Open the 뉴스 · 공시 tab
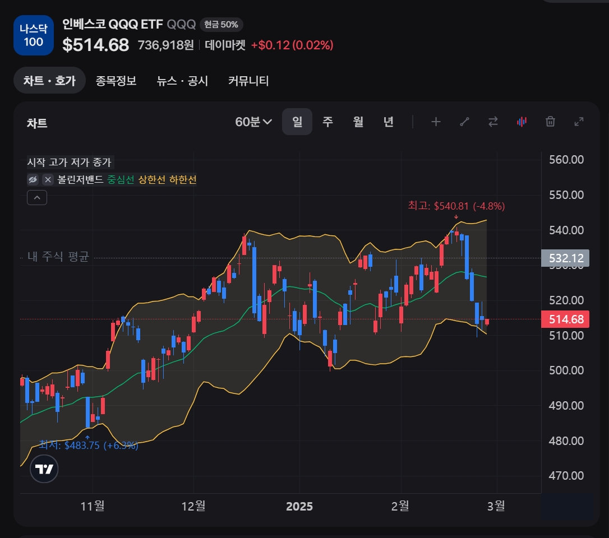Viewport: 609px width, 538px height. click(x=182, y=81)
